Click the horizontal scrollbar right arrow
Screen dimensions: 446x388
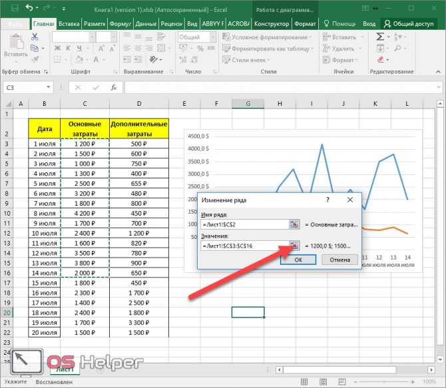pos(431,370)
